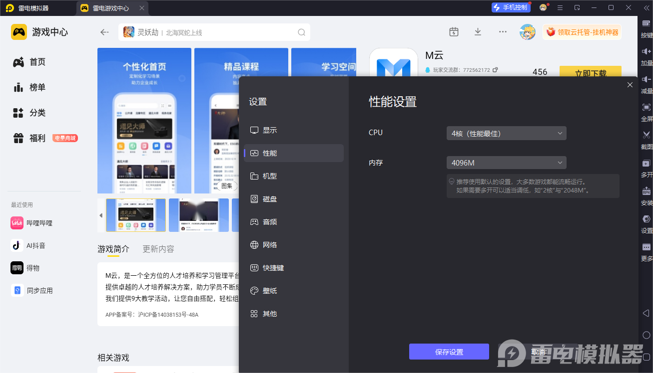Open the three-dots more menu in top bar

click(503, 32)
